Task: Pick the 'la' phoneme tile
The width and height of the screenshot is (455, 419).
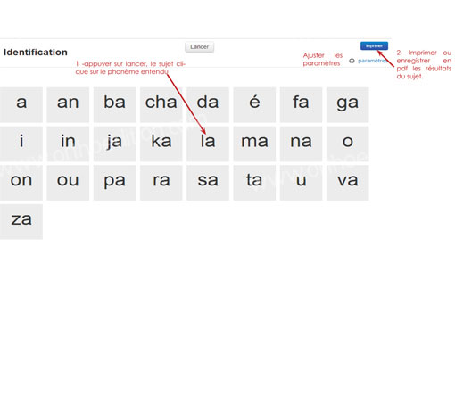Action: (x=208, y=144)
